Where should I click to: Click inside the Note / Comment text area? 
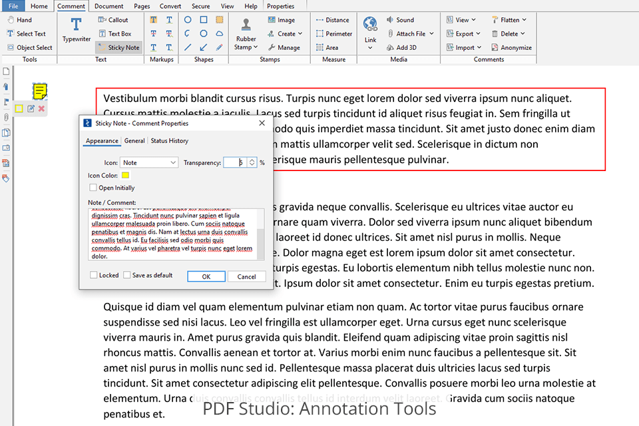(173, 234)
